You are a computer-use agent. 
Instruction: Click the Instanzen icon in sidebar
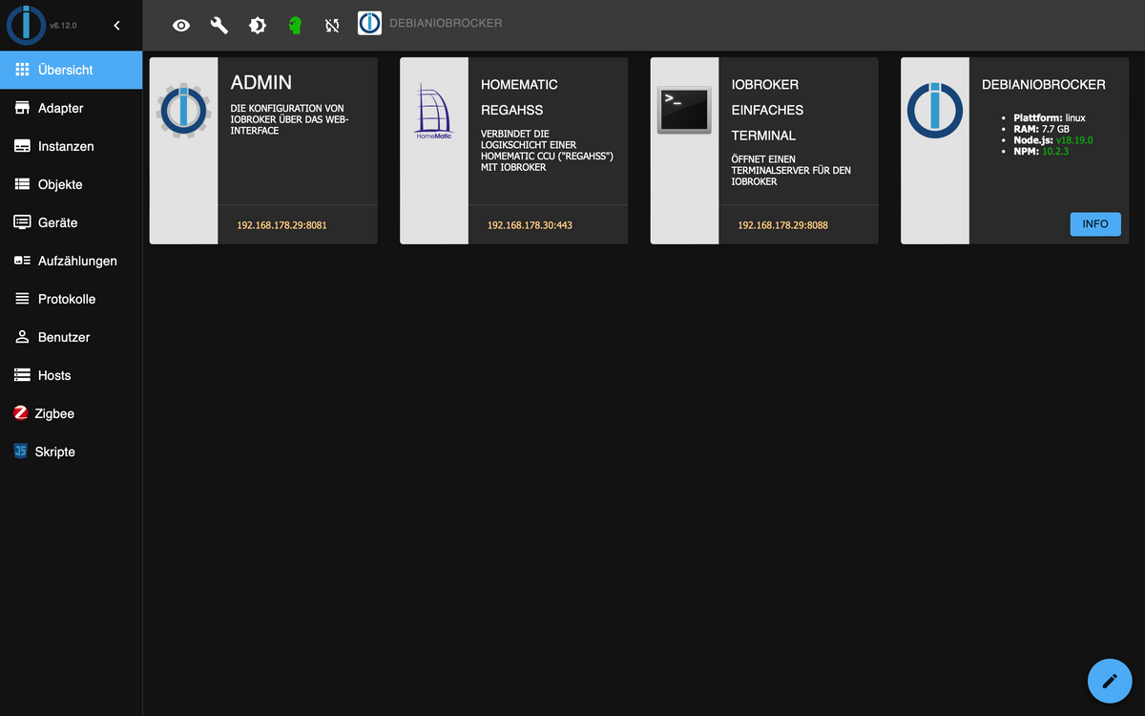tap(22, 146)
